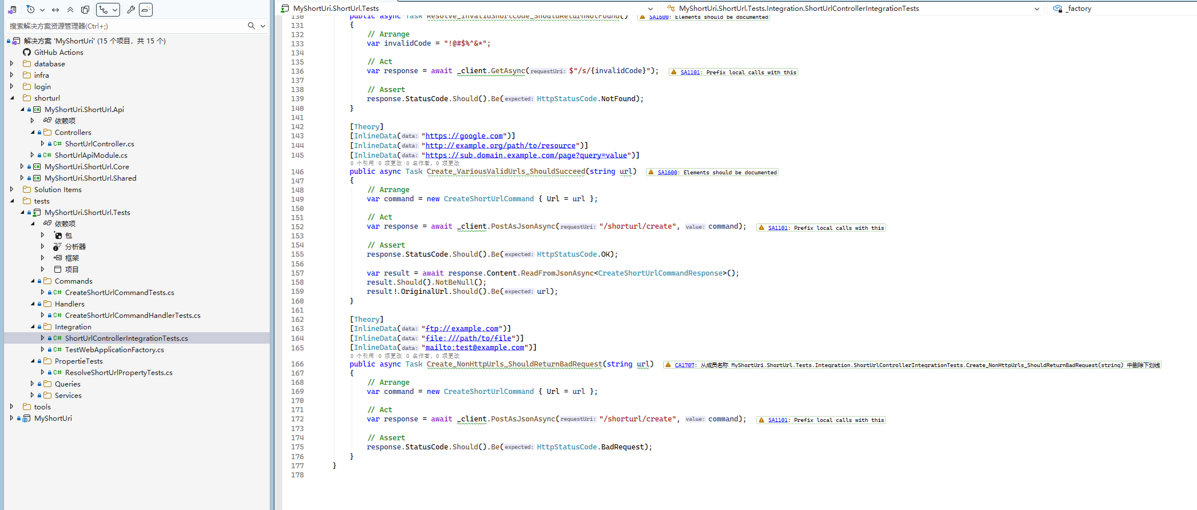Click the solution view switcher icon
1197x510 pixels.
12,10
